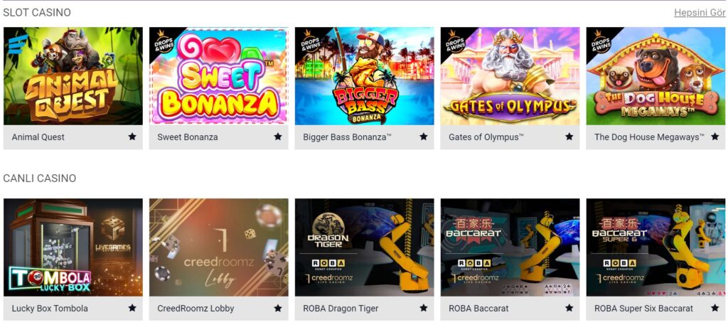This screenshot has width=728, height=325.
Task: Add Lucky Box Tombola to favorites
Action: 132,308
